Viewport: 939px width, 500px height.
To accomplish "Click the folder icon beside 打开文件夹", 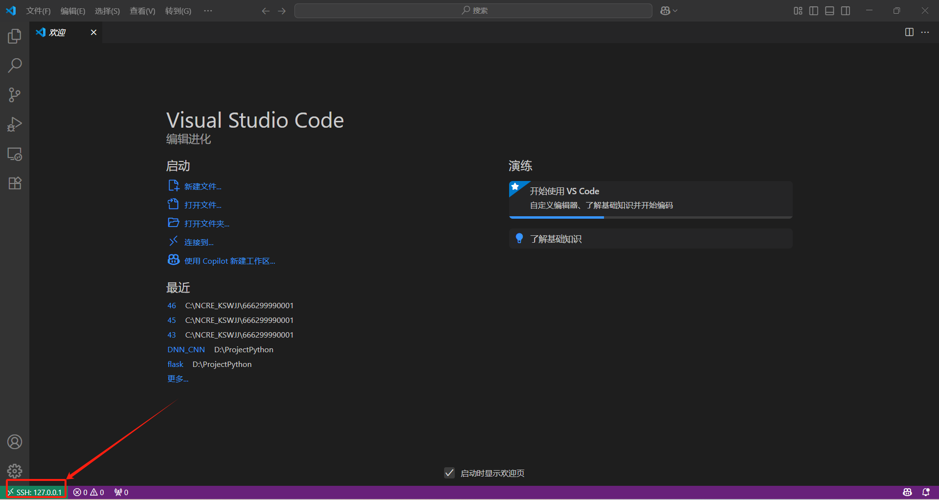I will pyautogui.click(x=174, y=223).
